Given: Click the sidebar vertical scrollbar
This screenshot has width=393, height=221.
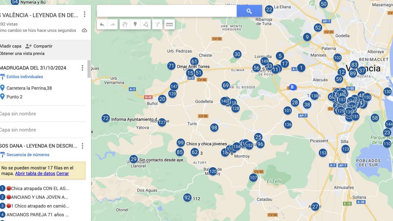Looking at the screenshot, I should click(x=89, y=69).
